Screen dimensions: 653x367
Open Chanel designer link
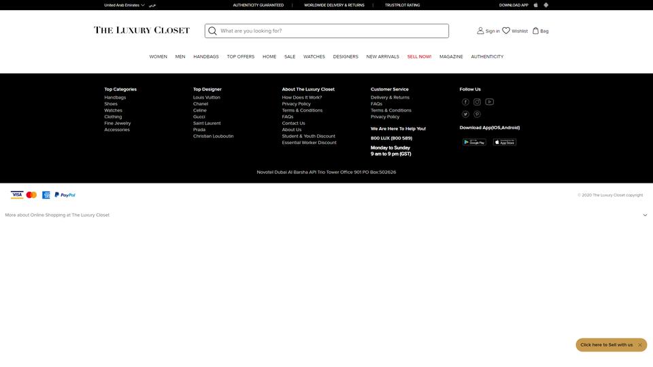point(201,104)
